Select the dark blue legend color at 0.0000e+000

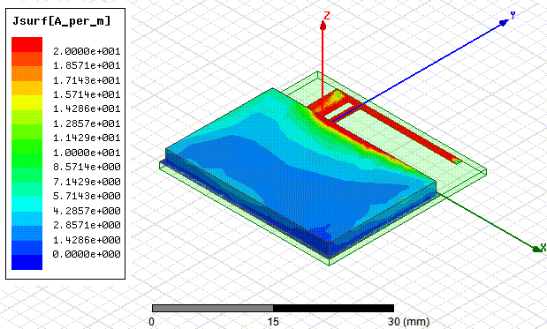pyautogui.click(x=27, y=262)
